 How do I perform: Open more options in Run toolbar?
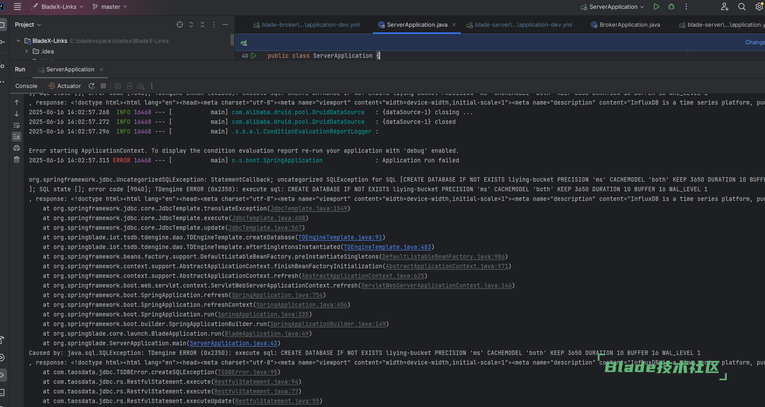[152, 86]
